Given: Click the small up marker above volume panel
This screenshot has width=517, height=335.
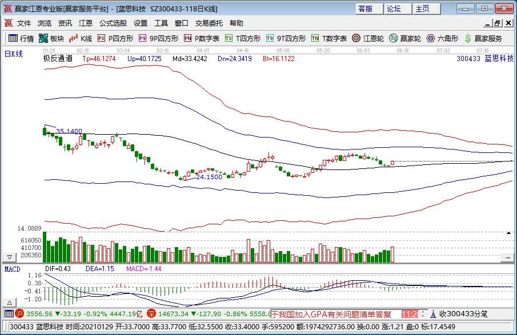Looking at the screenshot, I should tap(509, 233).
